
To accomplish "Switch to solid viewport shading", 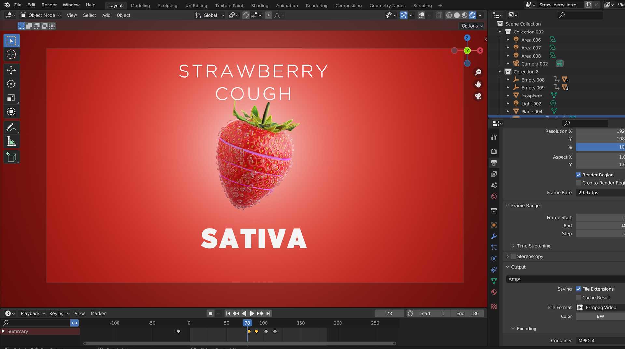I will (x=457, y=15).
